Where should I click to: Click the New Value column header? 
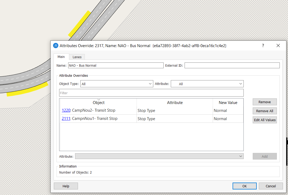[x=228, y=103]
